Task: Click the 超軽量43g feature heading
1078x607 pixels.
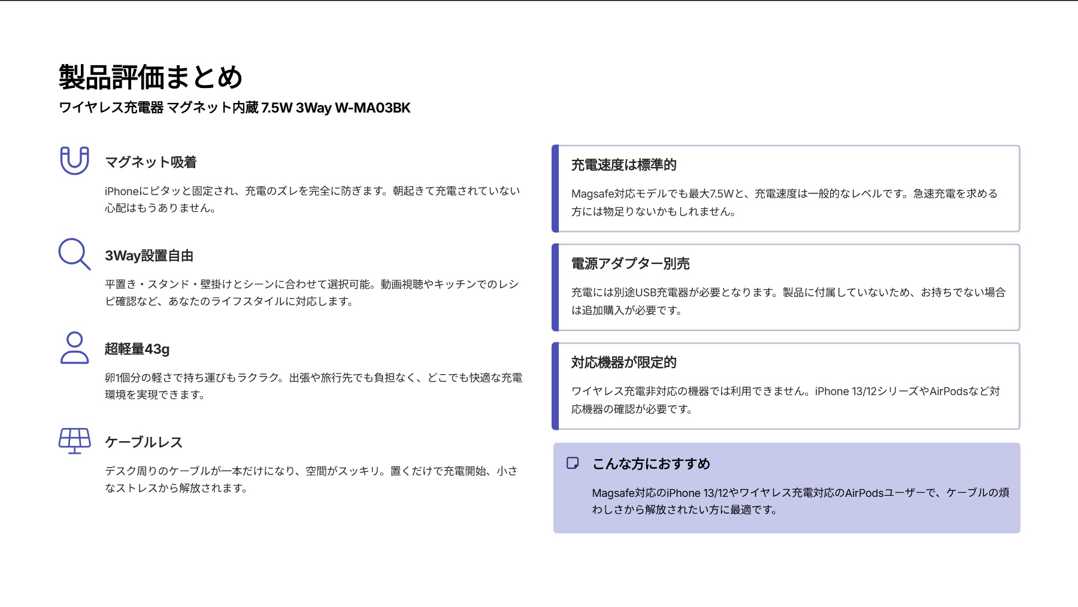Action: pos(137,350)
